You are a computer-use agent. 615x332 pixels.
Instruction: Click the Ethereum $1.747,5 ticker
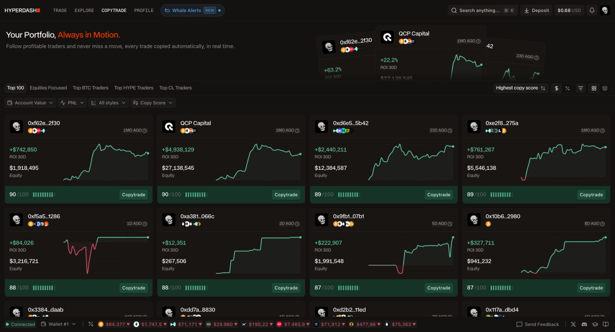[x=149, y=324]
